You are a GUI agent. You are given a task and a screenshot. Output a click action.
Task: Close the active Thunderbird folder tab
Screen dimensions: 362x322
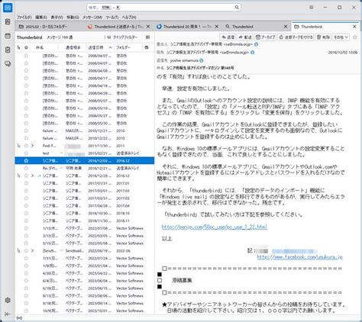pos(354,27)
